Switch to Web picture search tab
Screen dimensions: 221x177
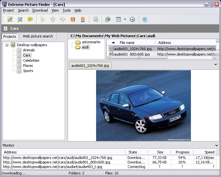(38, 36)
